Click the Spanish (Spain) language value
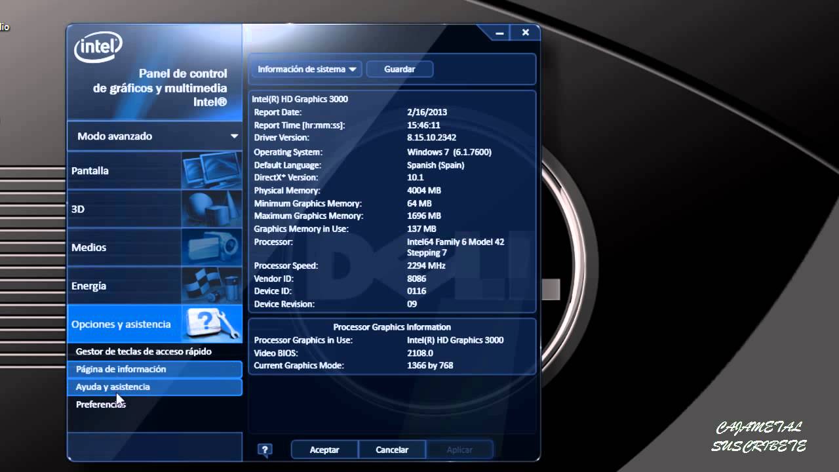Screen dimensions: 839x472 (435, 165)
